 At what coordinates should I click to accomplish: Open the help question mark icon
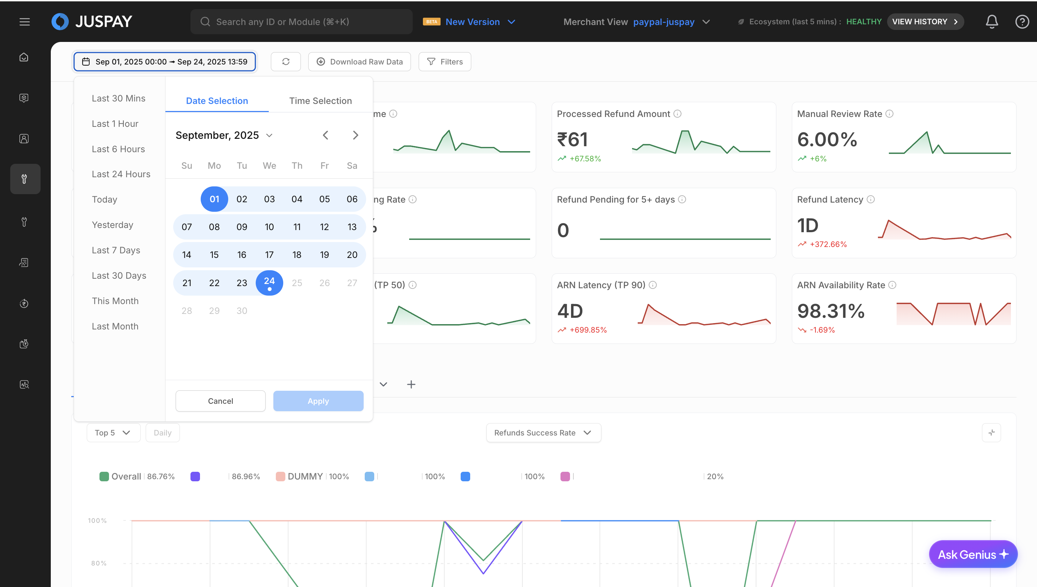(1022, 22)
